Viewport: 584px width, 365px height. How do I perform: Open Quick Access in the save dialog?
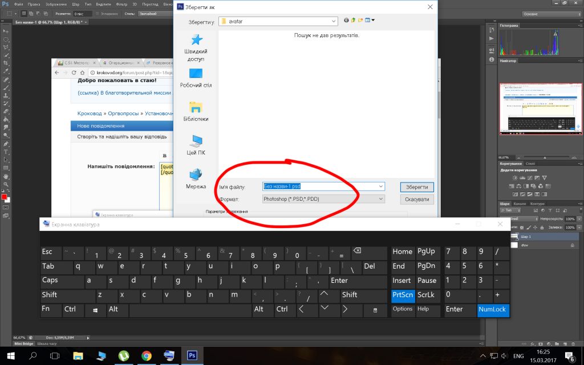196,47
